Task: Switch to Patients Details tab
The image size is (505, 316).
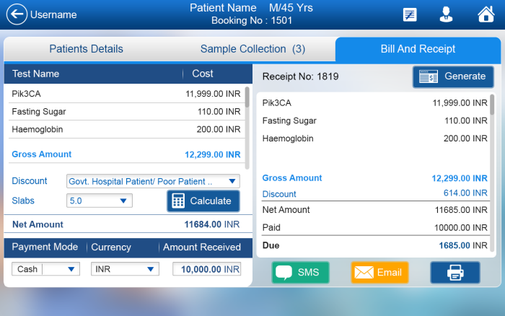Action: 86,49
